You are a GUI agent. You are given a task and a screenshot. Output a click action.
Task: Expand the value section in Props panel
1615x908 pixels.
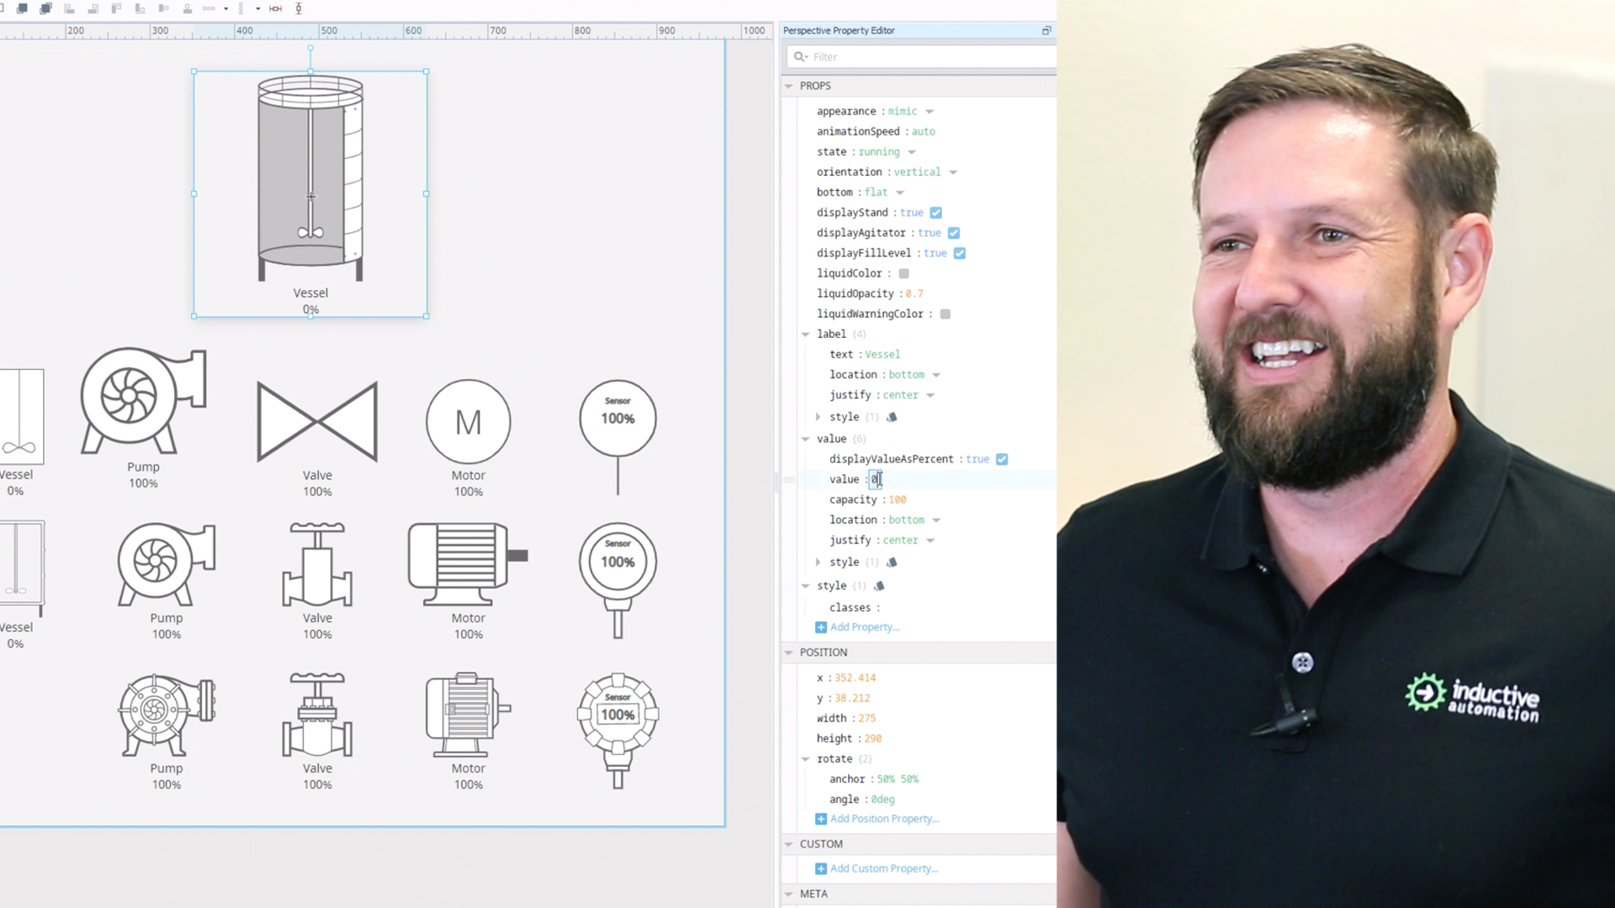tap(805, 438)
